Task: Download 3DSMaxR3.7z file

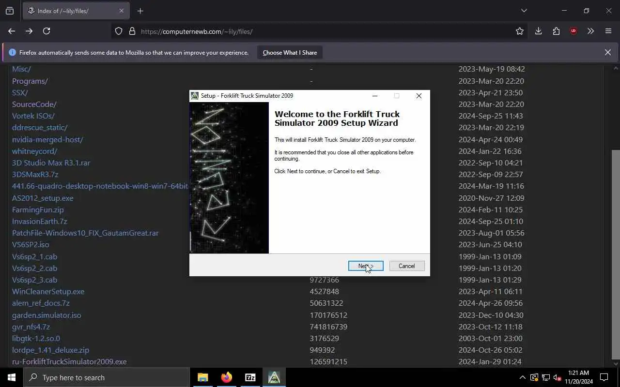Action: click(35, 175)
